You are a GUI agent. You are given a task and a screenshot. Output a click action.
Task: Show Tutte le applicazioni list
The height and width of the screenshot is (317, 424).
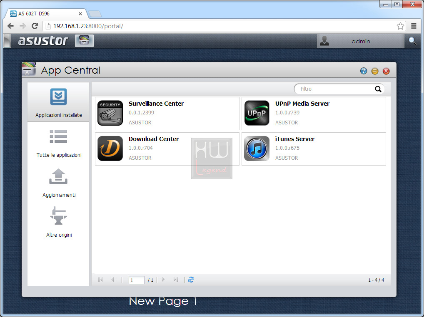(x=58, y=143)
